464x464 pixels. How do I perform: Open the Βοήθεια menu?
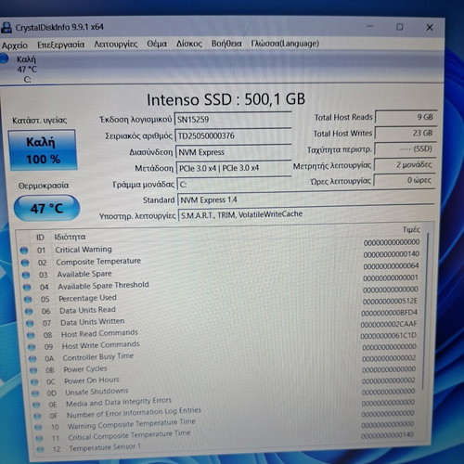(226, 44)
